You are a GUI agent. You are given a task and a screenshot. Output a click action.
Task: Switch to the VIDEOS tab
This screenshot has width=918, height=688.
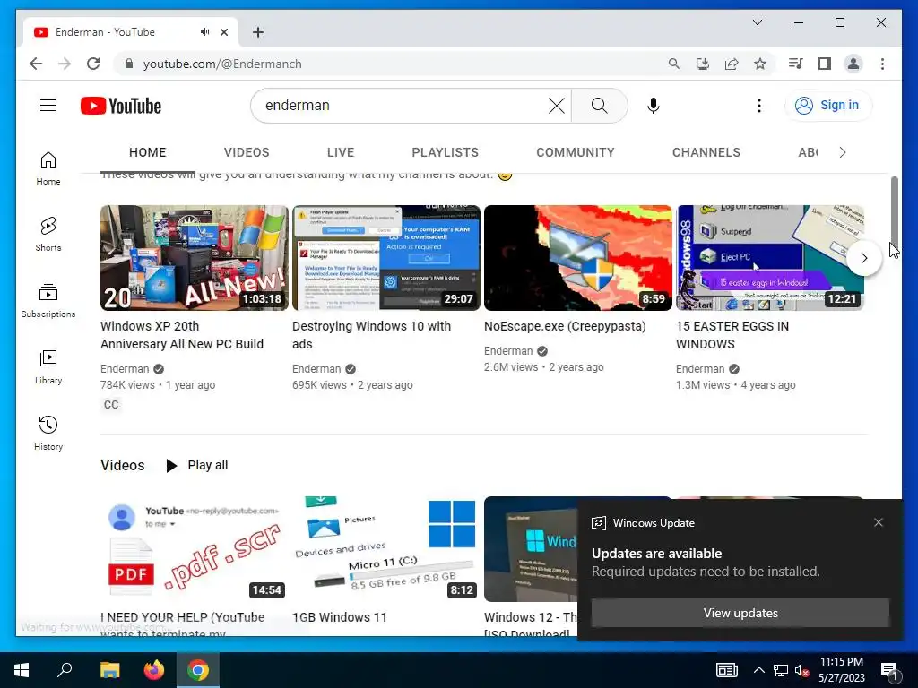pos(247,152)
